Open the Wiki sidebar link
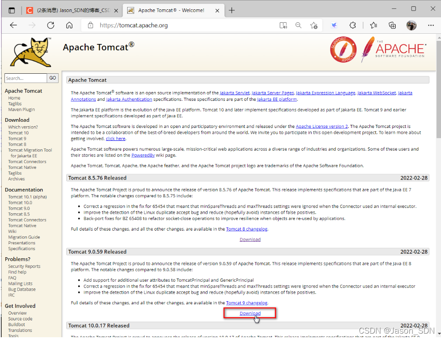 click(12, 231)
